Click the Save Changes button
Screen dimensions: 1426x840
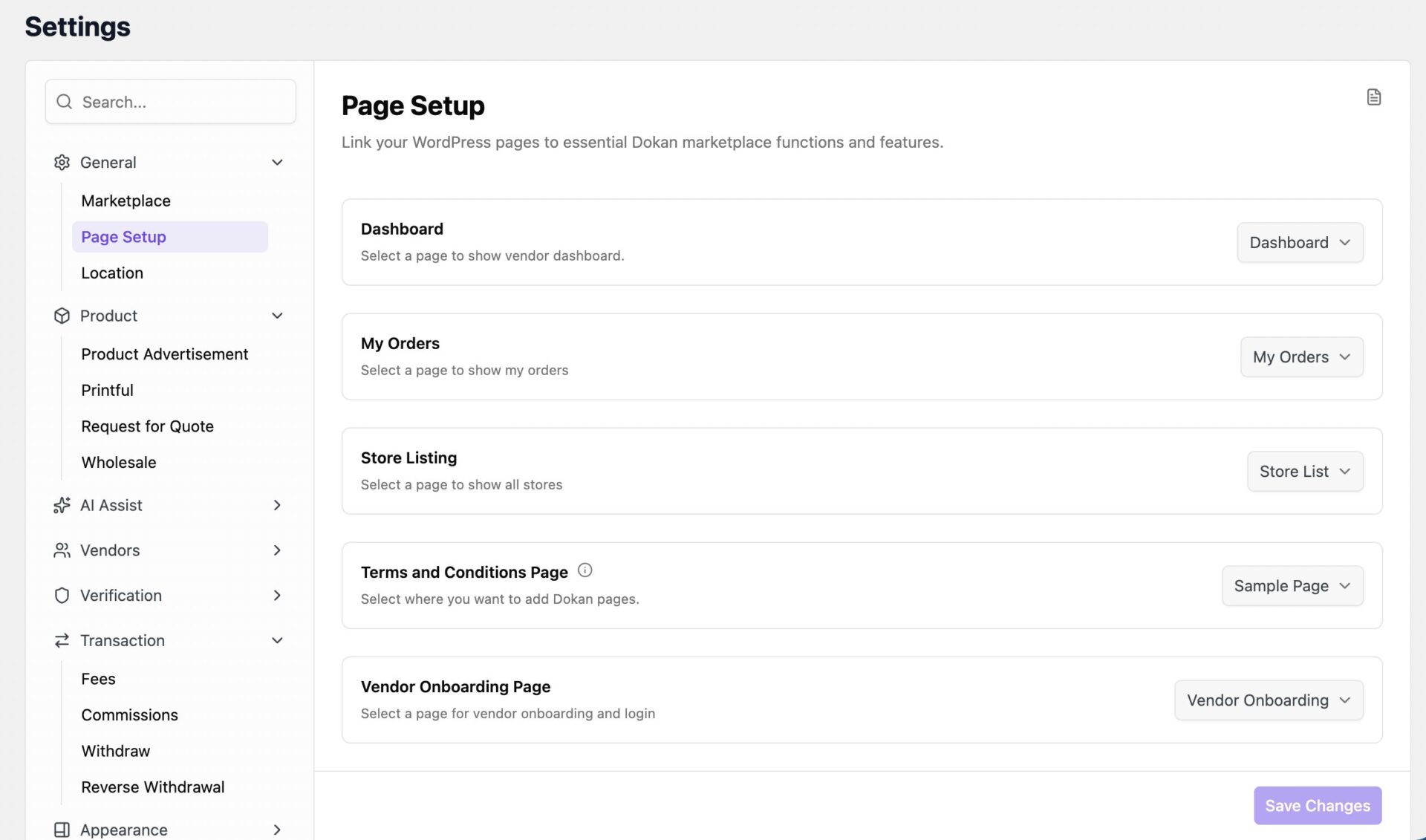pyautogui.click(x=1318, y=805)
